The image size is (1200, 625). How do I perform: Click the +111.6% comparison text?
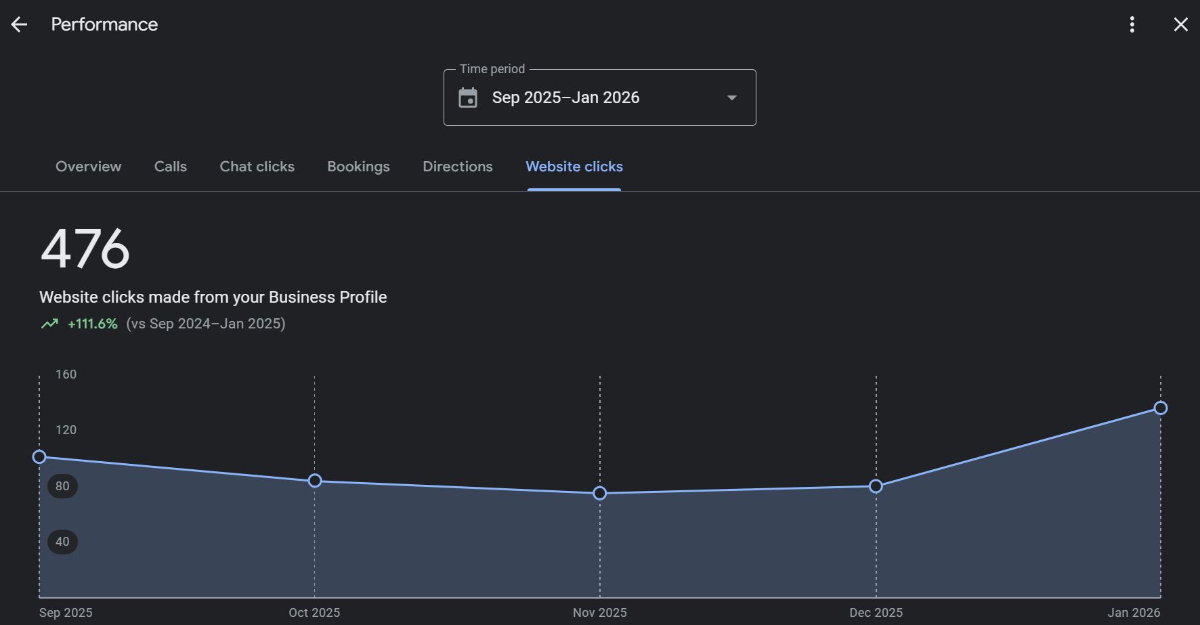[x=92, y=324]
